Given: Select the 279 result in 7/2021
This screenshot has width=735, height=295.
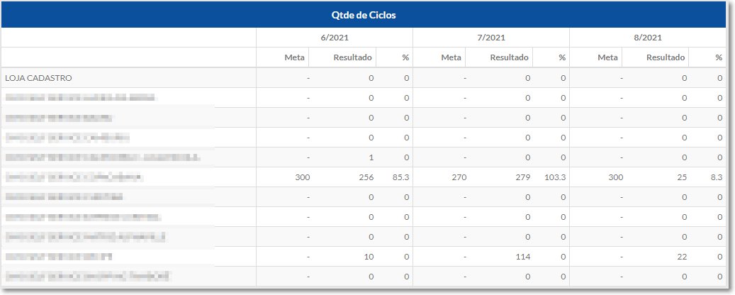Looking at the screenshot, I should pyautogui.click(x=522, y=177).
